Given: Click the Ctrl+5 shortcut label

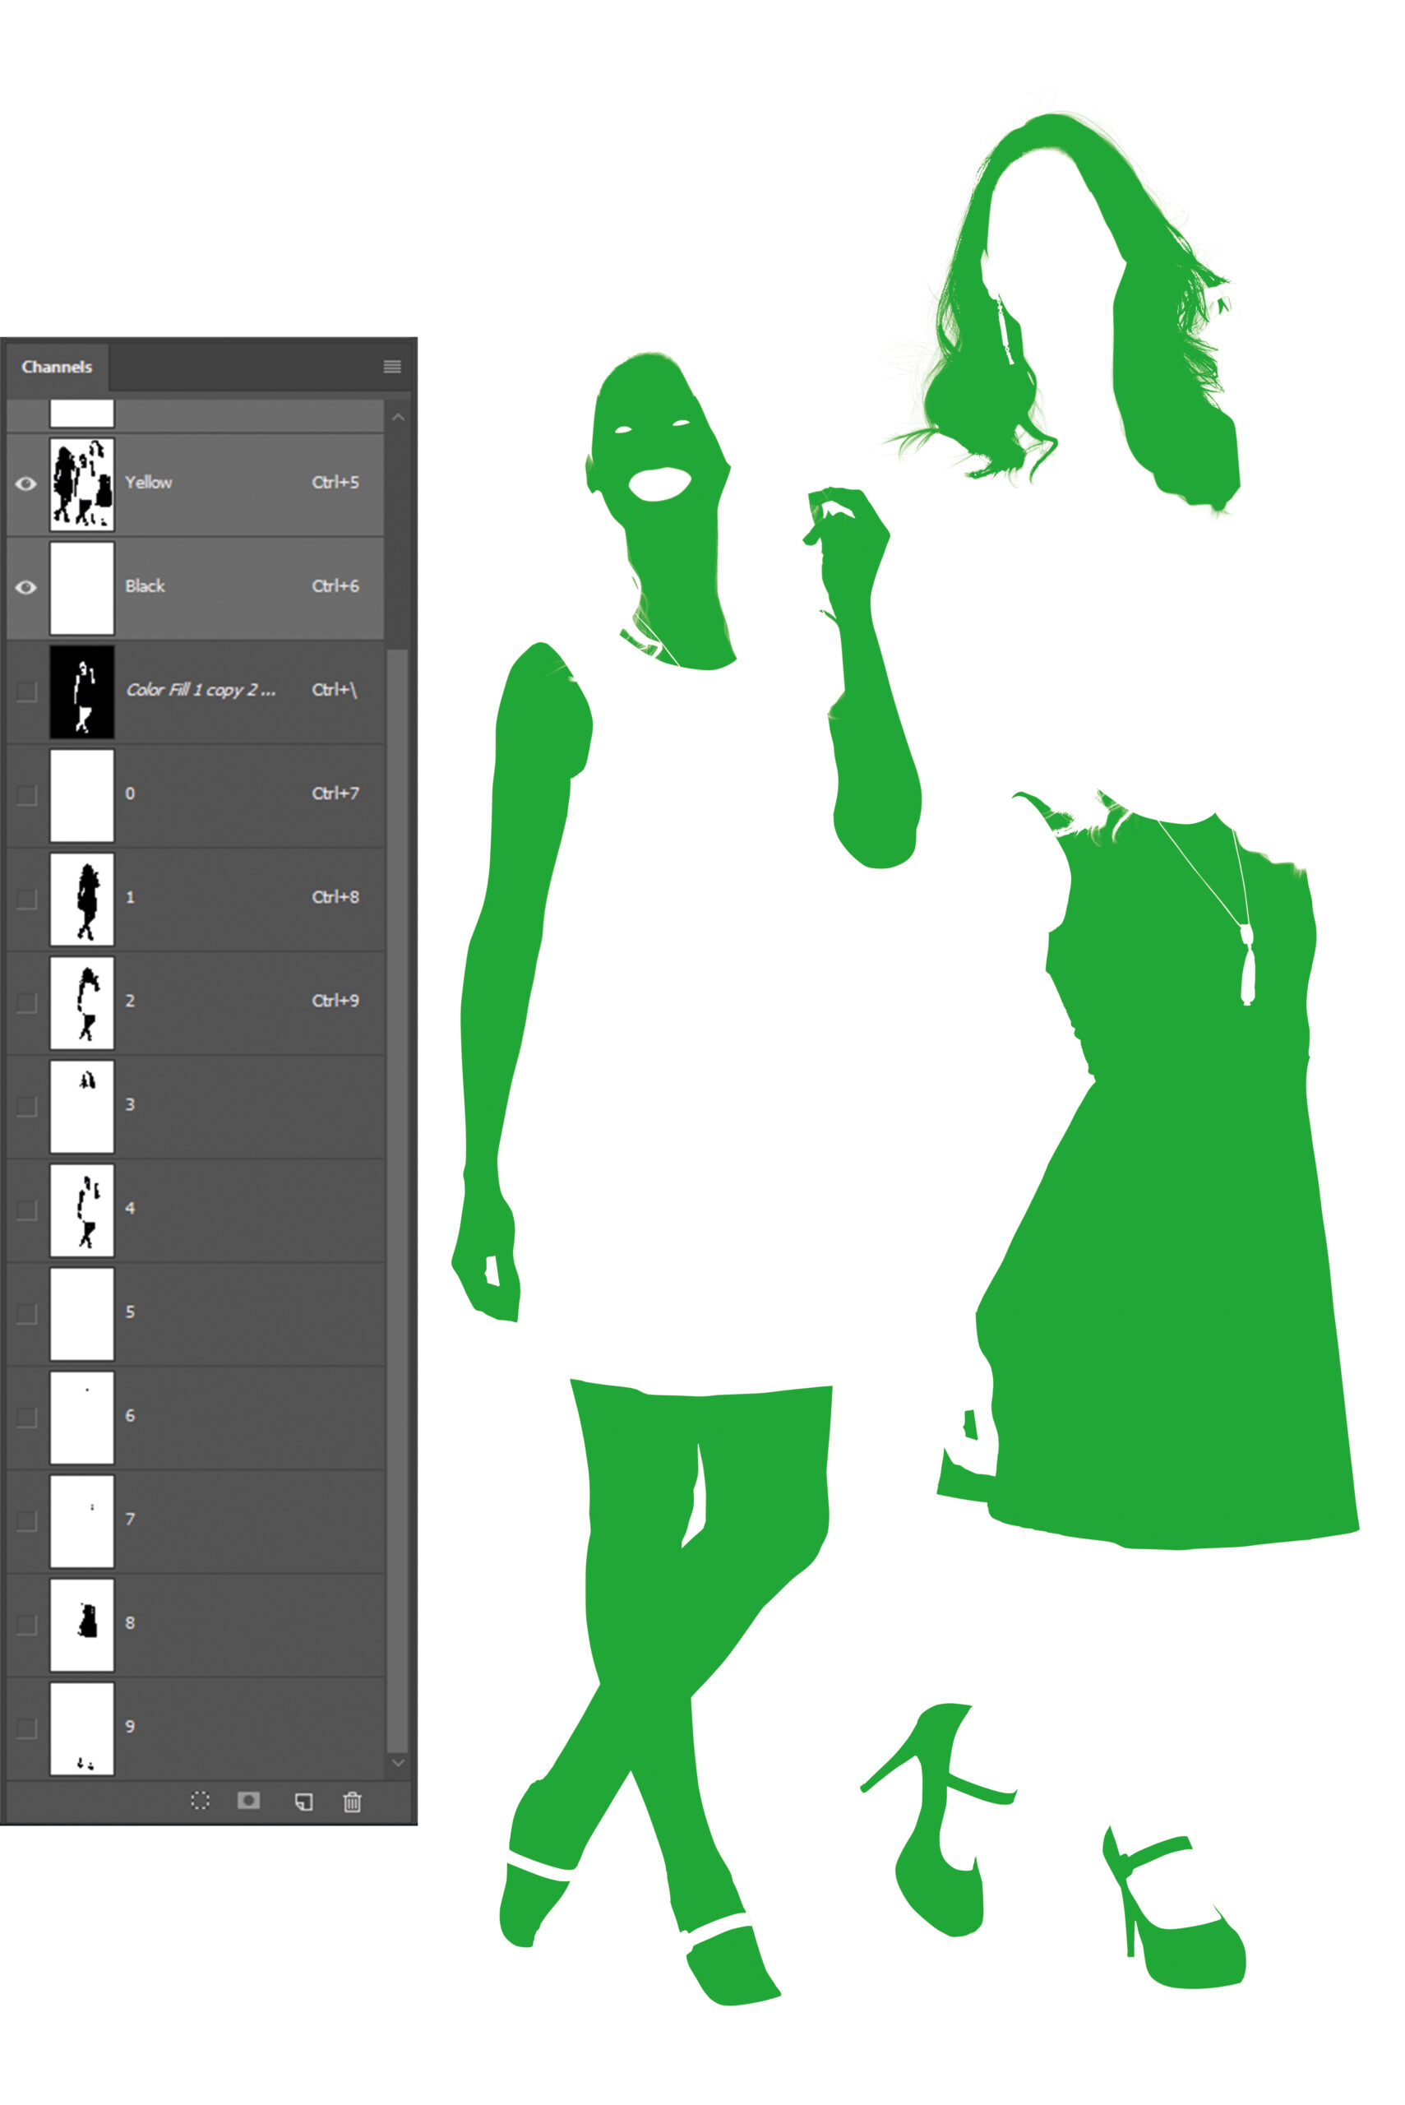Looking at the screenshot, I should point(335,482).
